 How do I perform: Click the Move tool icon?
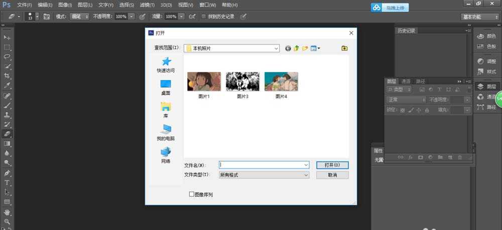7,37
